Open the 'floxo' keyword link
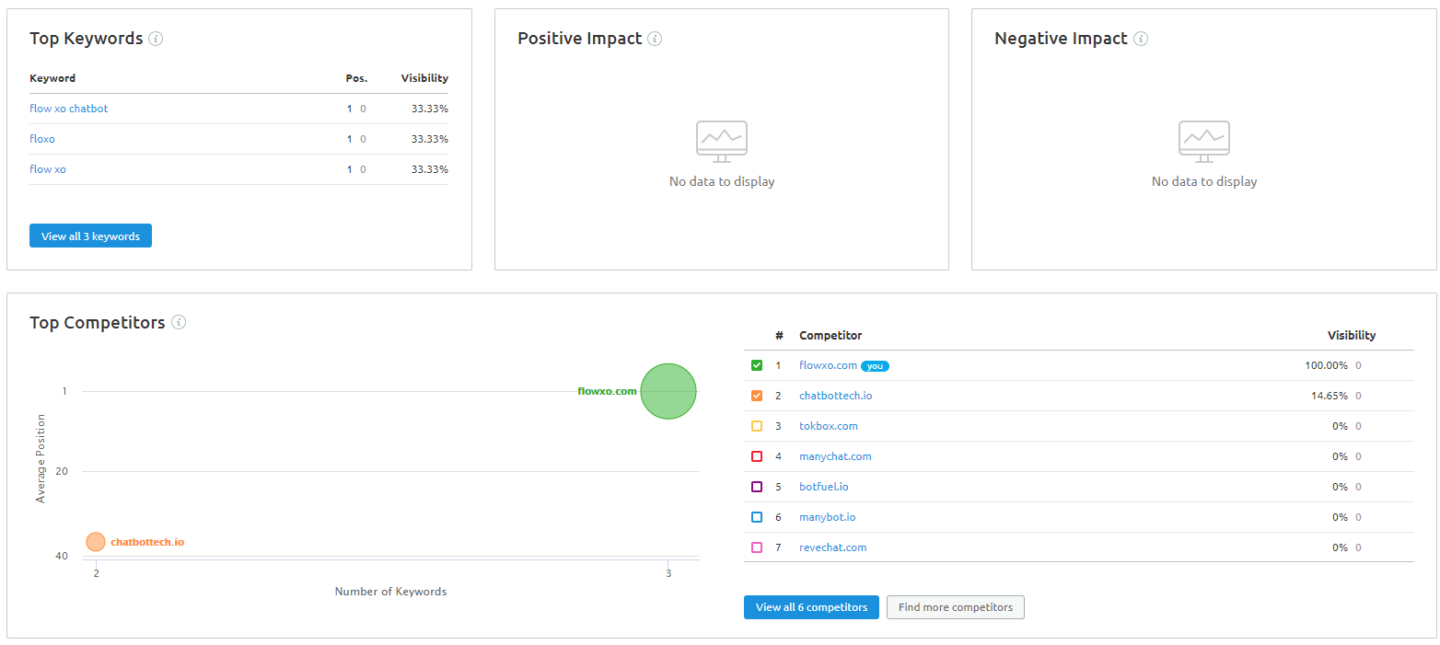 (42, 139)
